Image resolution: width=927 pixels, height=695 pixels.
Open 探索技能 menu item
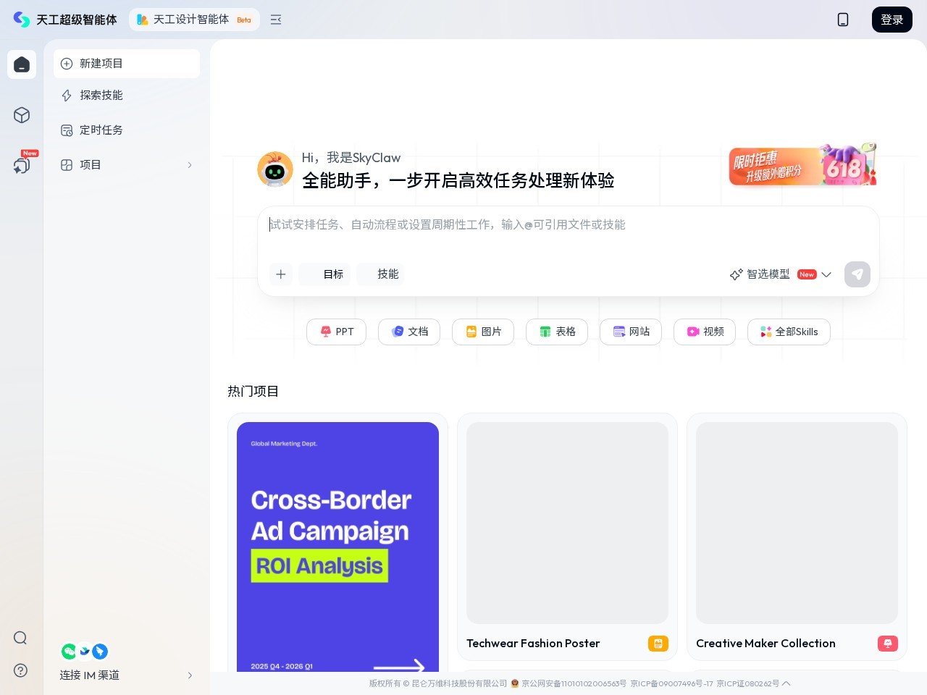(127, 96)
